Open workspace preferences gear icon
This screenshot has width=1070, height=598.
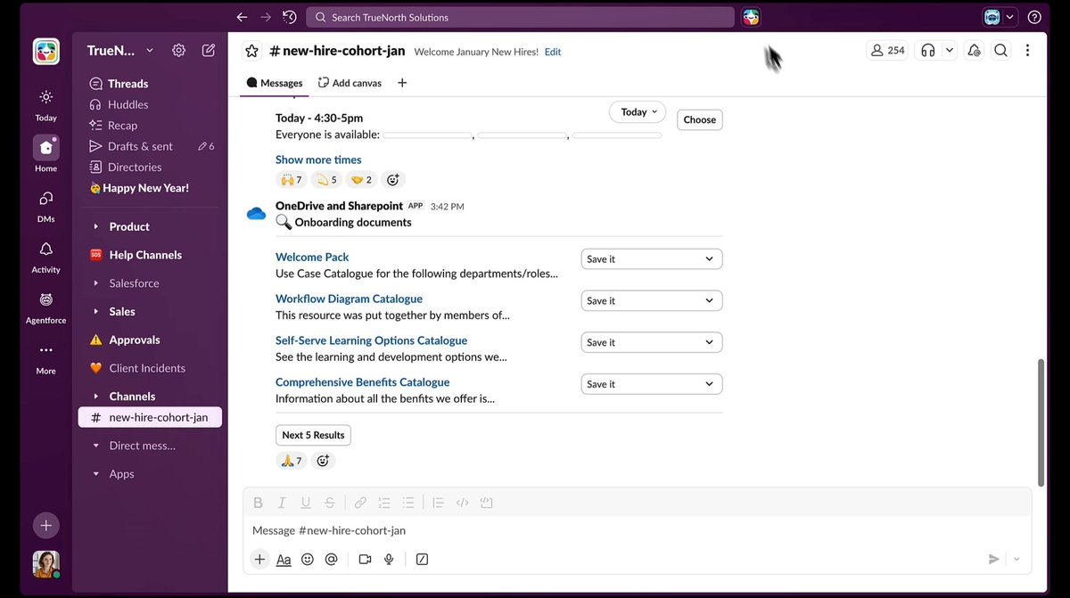(178, 51)
